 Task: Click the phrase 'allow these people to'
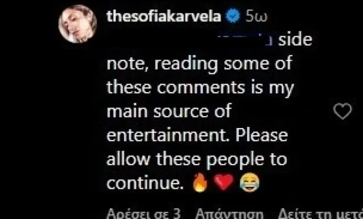pyautogui.click(x=197, y=159)
